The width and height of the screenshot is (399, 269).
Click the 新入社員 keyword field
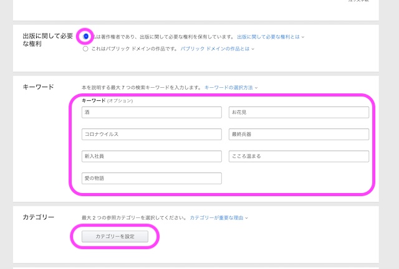(x=151, y=156)
